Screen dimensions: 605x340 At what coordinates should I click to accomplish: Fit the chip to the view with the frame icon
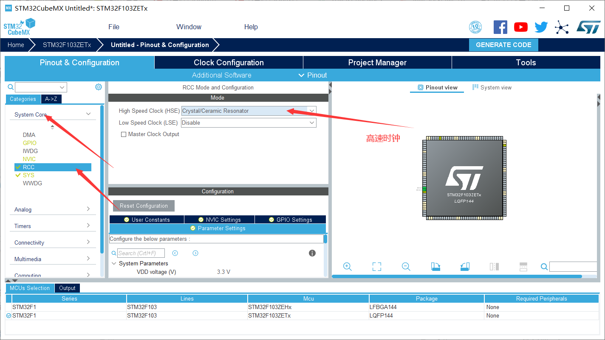(377, 267)
